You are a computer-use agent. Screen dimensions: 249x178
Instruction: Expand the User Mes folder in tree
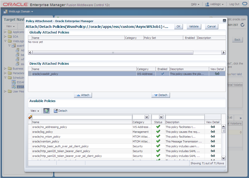click(x=5, y=91)
